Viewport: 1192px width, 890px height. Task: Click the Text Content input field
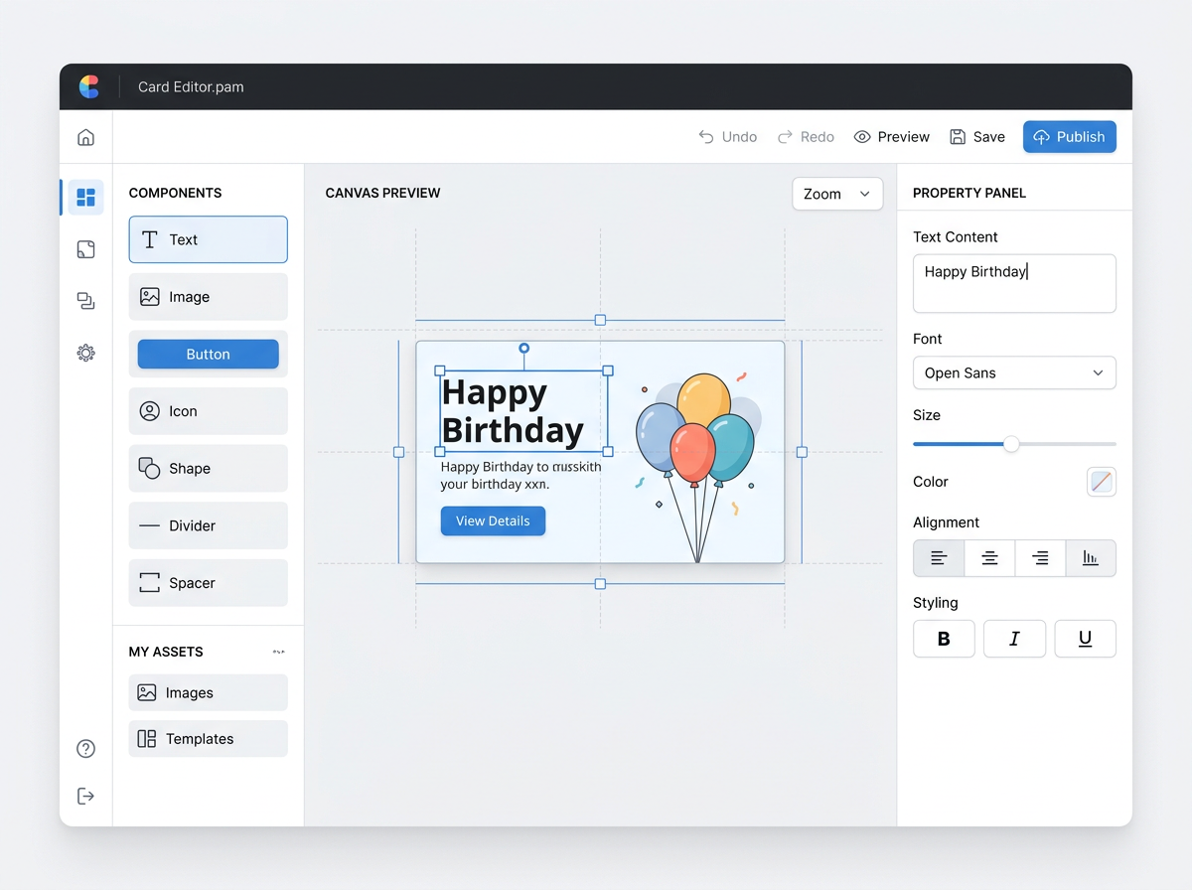(x=1014, y=283)
